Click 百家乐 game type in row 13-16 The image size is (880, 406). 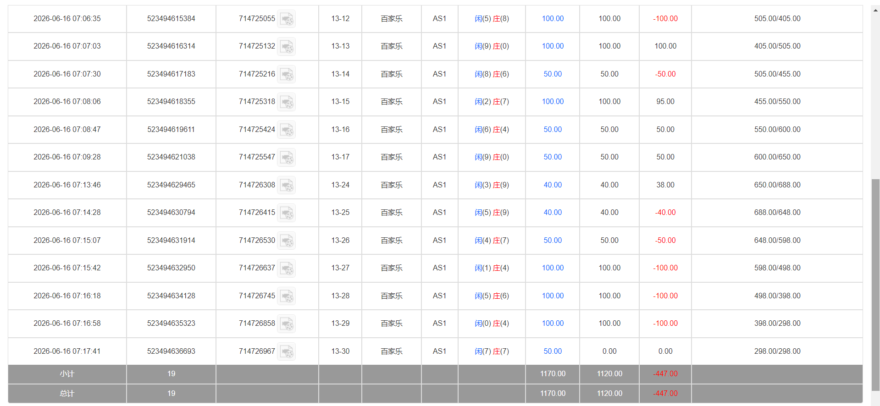click(x=392, y=130)
